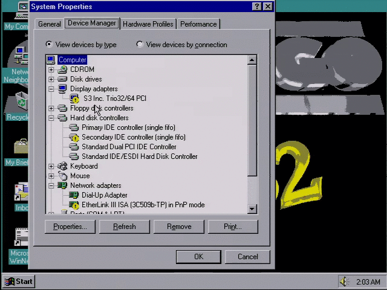Screen dimensions: 387x290
Task: Collapse the Display adapters branch
Action: pos(51,89)
